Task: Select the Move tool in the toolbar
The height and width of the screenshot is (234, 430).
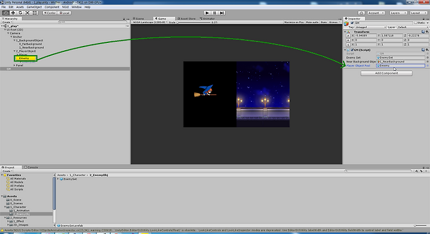Action: 13,13
